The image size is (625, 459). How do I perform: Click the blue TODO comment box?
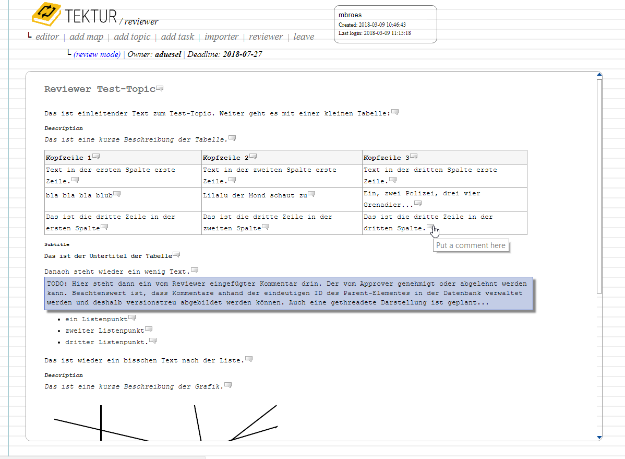(x=289, y=293)
